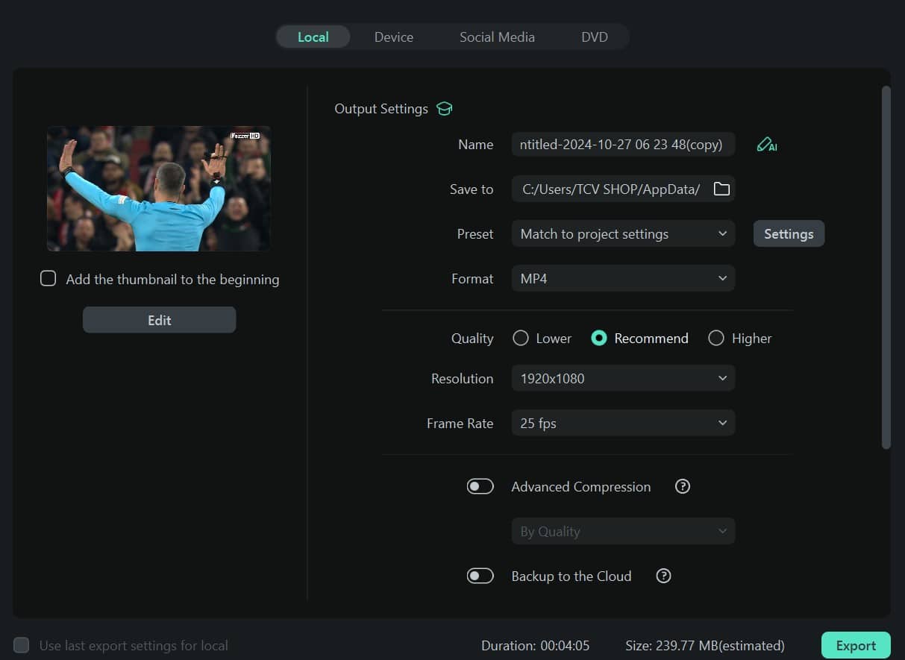Click the referee video thumbnail preview
This screenshot has height=660, width=905.
(159, 189)
